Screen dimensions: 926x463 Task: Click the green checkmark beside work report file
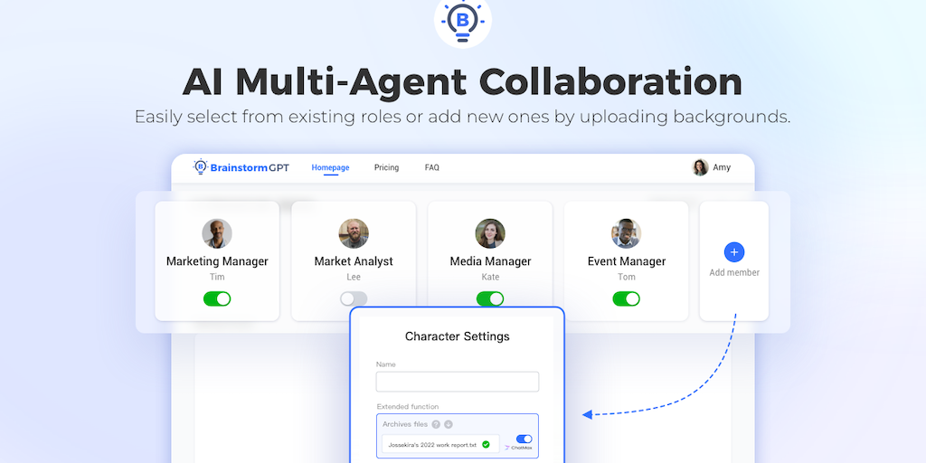[486, 444]
